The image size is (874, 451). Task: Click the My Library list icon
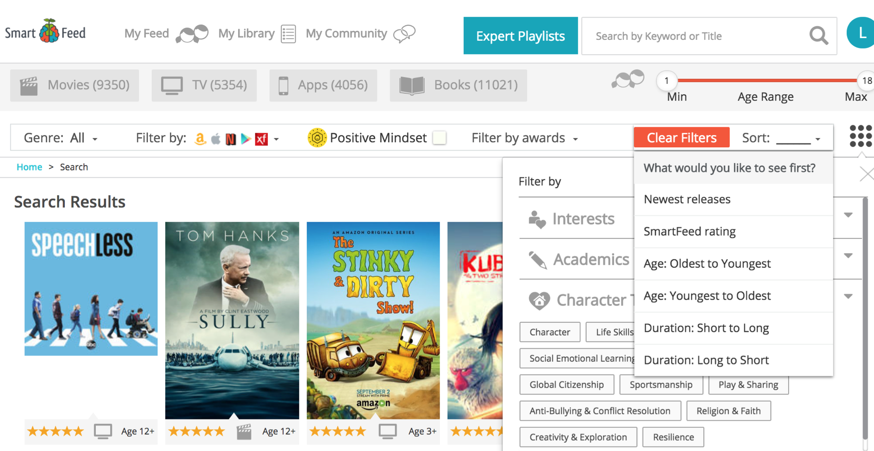pos(288,34)
